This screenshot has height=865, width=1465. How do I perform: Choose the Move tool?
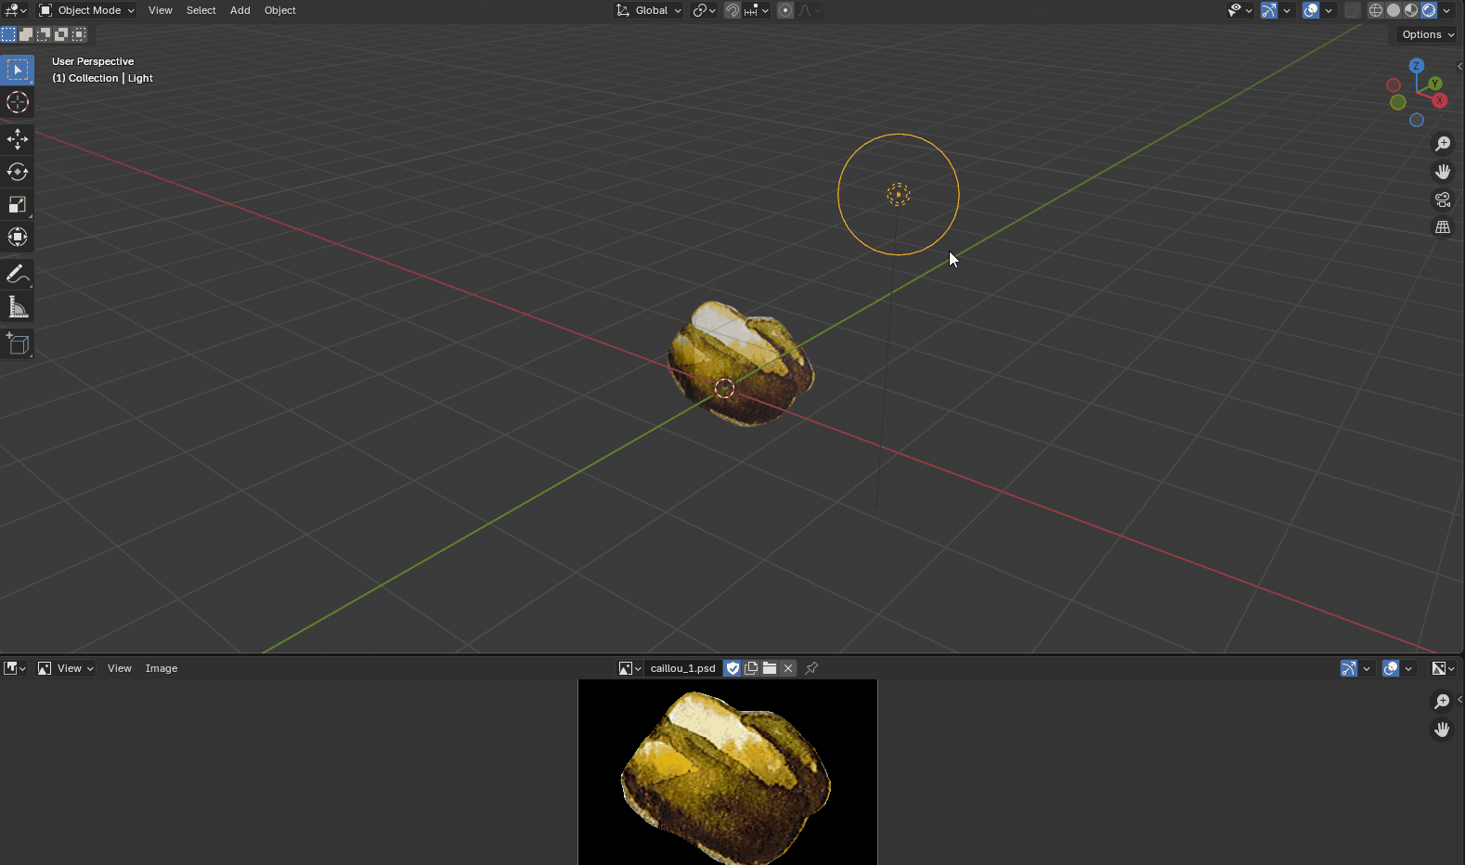point(18,139)
